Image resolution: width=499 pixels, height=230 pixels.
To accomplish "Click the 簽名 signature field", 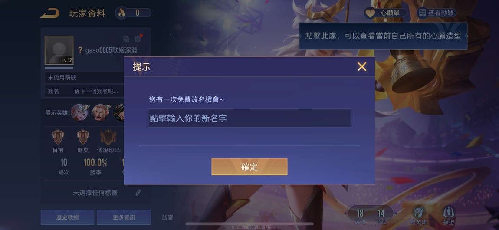I will (x=85, y=91).
